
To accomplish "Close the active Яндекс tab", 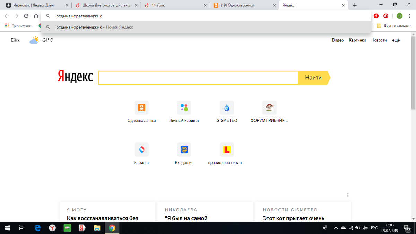I will click(x=343, y=6).
